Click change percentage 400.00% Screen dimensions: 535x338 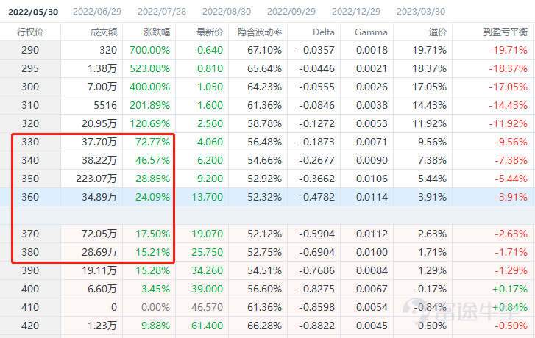[x=150, y=87]
